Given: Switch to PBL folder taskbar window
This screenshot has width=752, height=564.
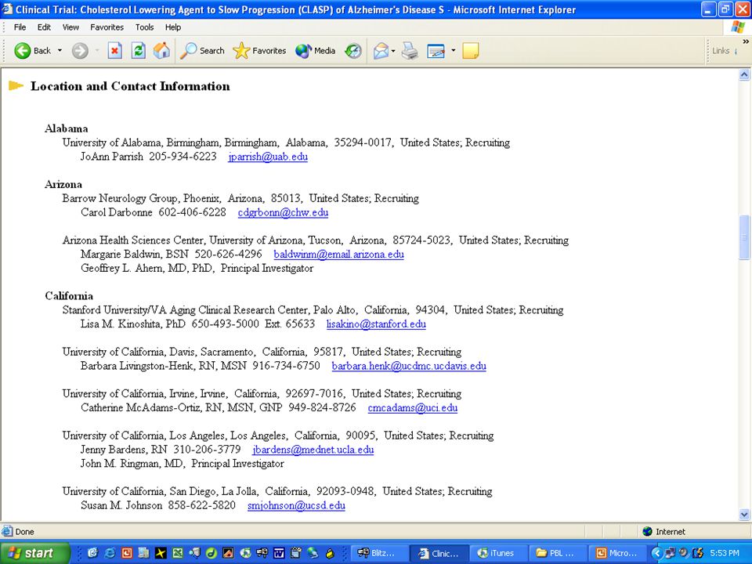Looking at the screenshot, I should [x=559, y=553].
